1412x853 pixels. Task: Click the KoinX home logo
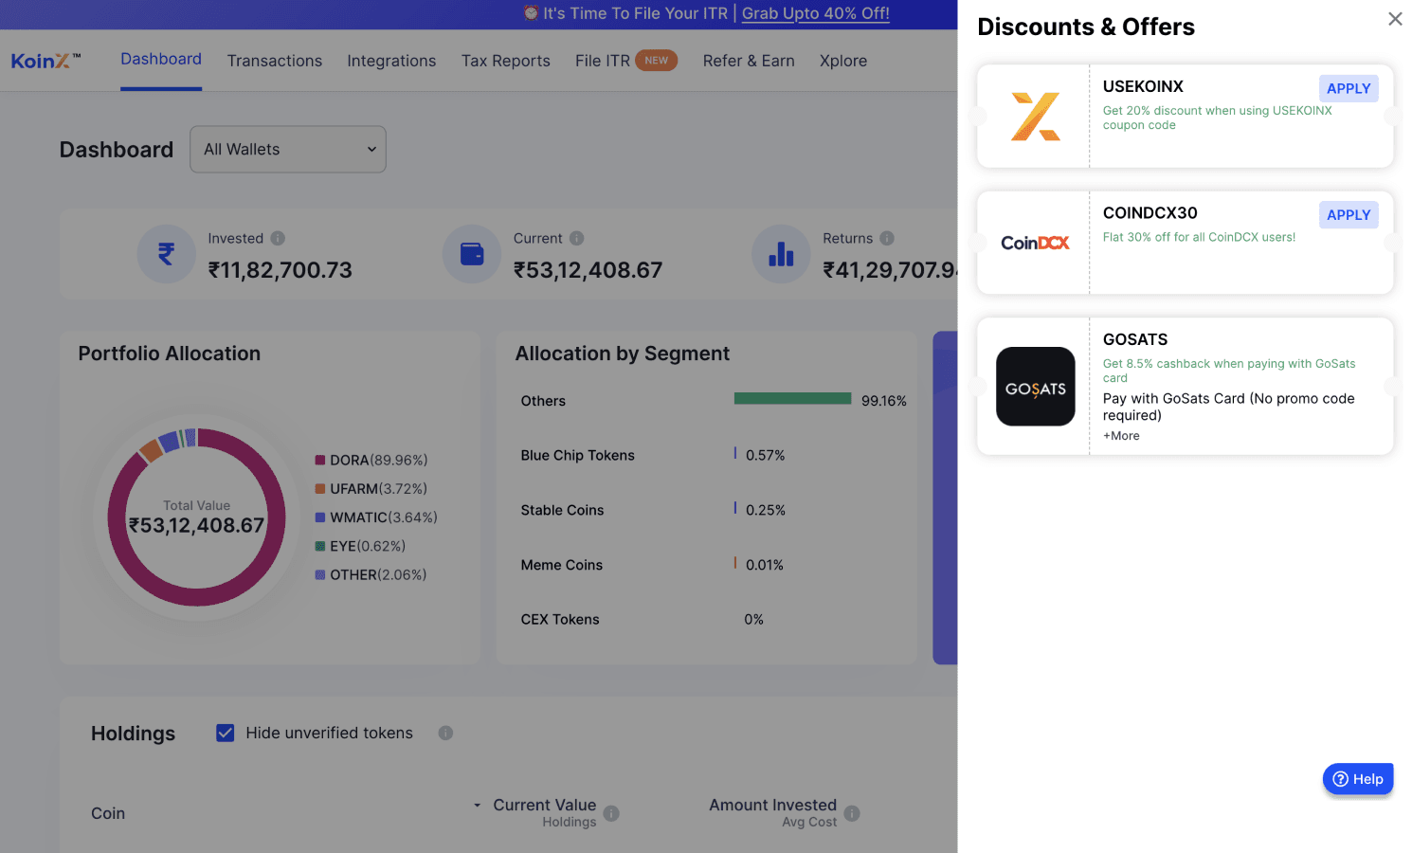[45, 61]
